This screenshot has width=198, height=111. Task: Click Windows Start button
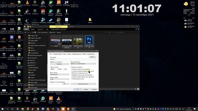tap(2, 109)
